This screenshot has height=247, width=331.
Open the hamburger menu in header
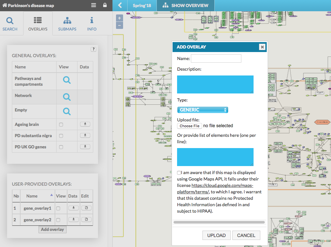[x=94, y=5]
